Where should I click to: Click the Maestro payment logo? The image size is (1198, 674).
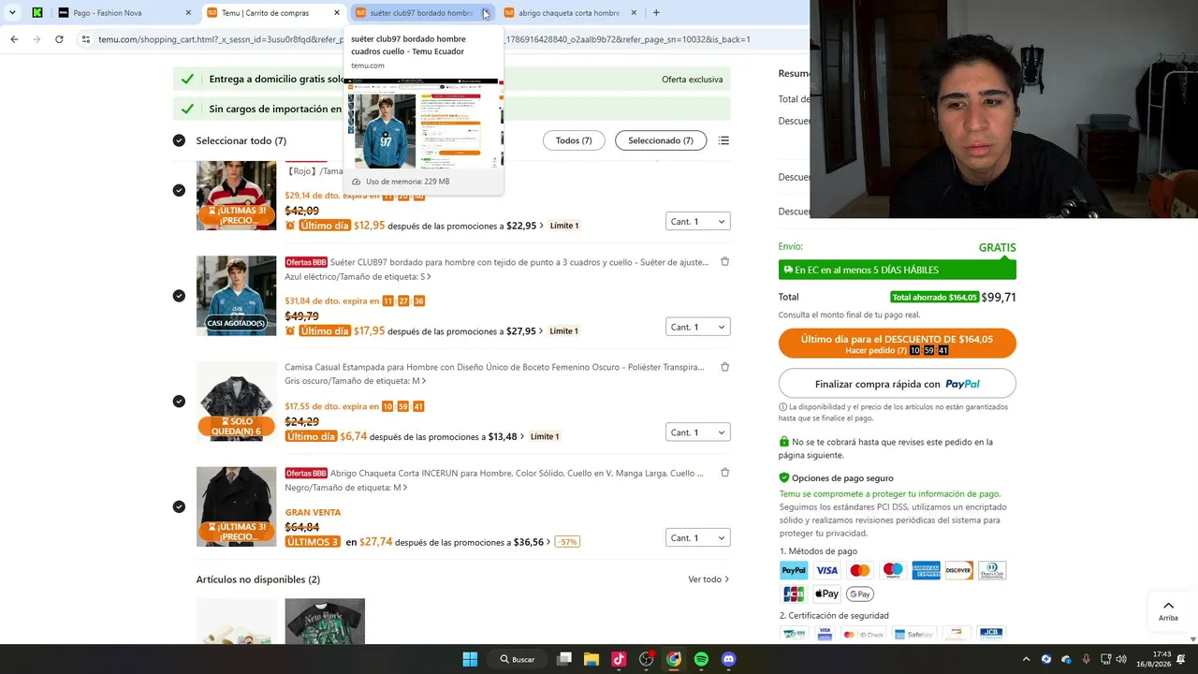pyautogui.click(x=893, y=570)
